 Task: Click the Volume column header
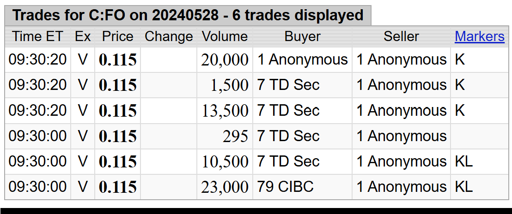tap(225, 36)
